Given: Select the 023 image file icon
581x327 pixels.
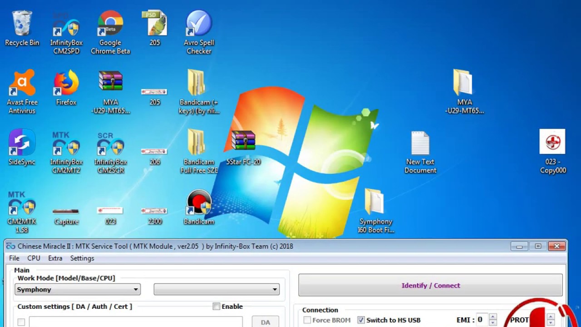Looking at the screenshot, I should point(110,216).
